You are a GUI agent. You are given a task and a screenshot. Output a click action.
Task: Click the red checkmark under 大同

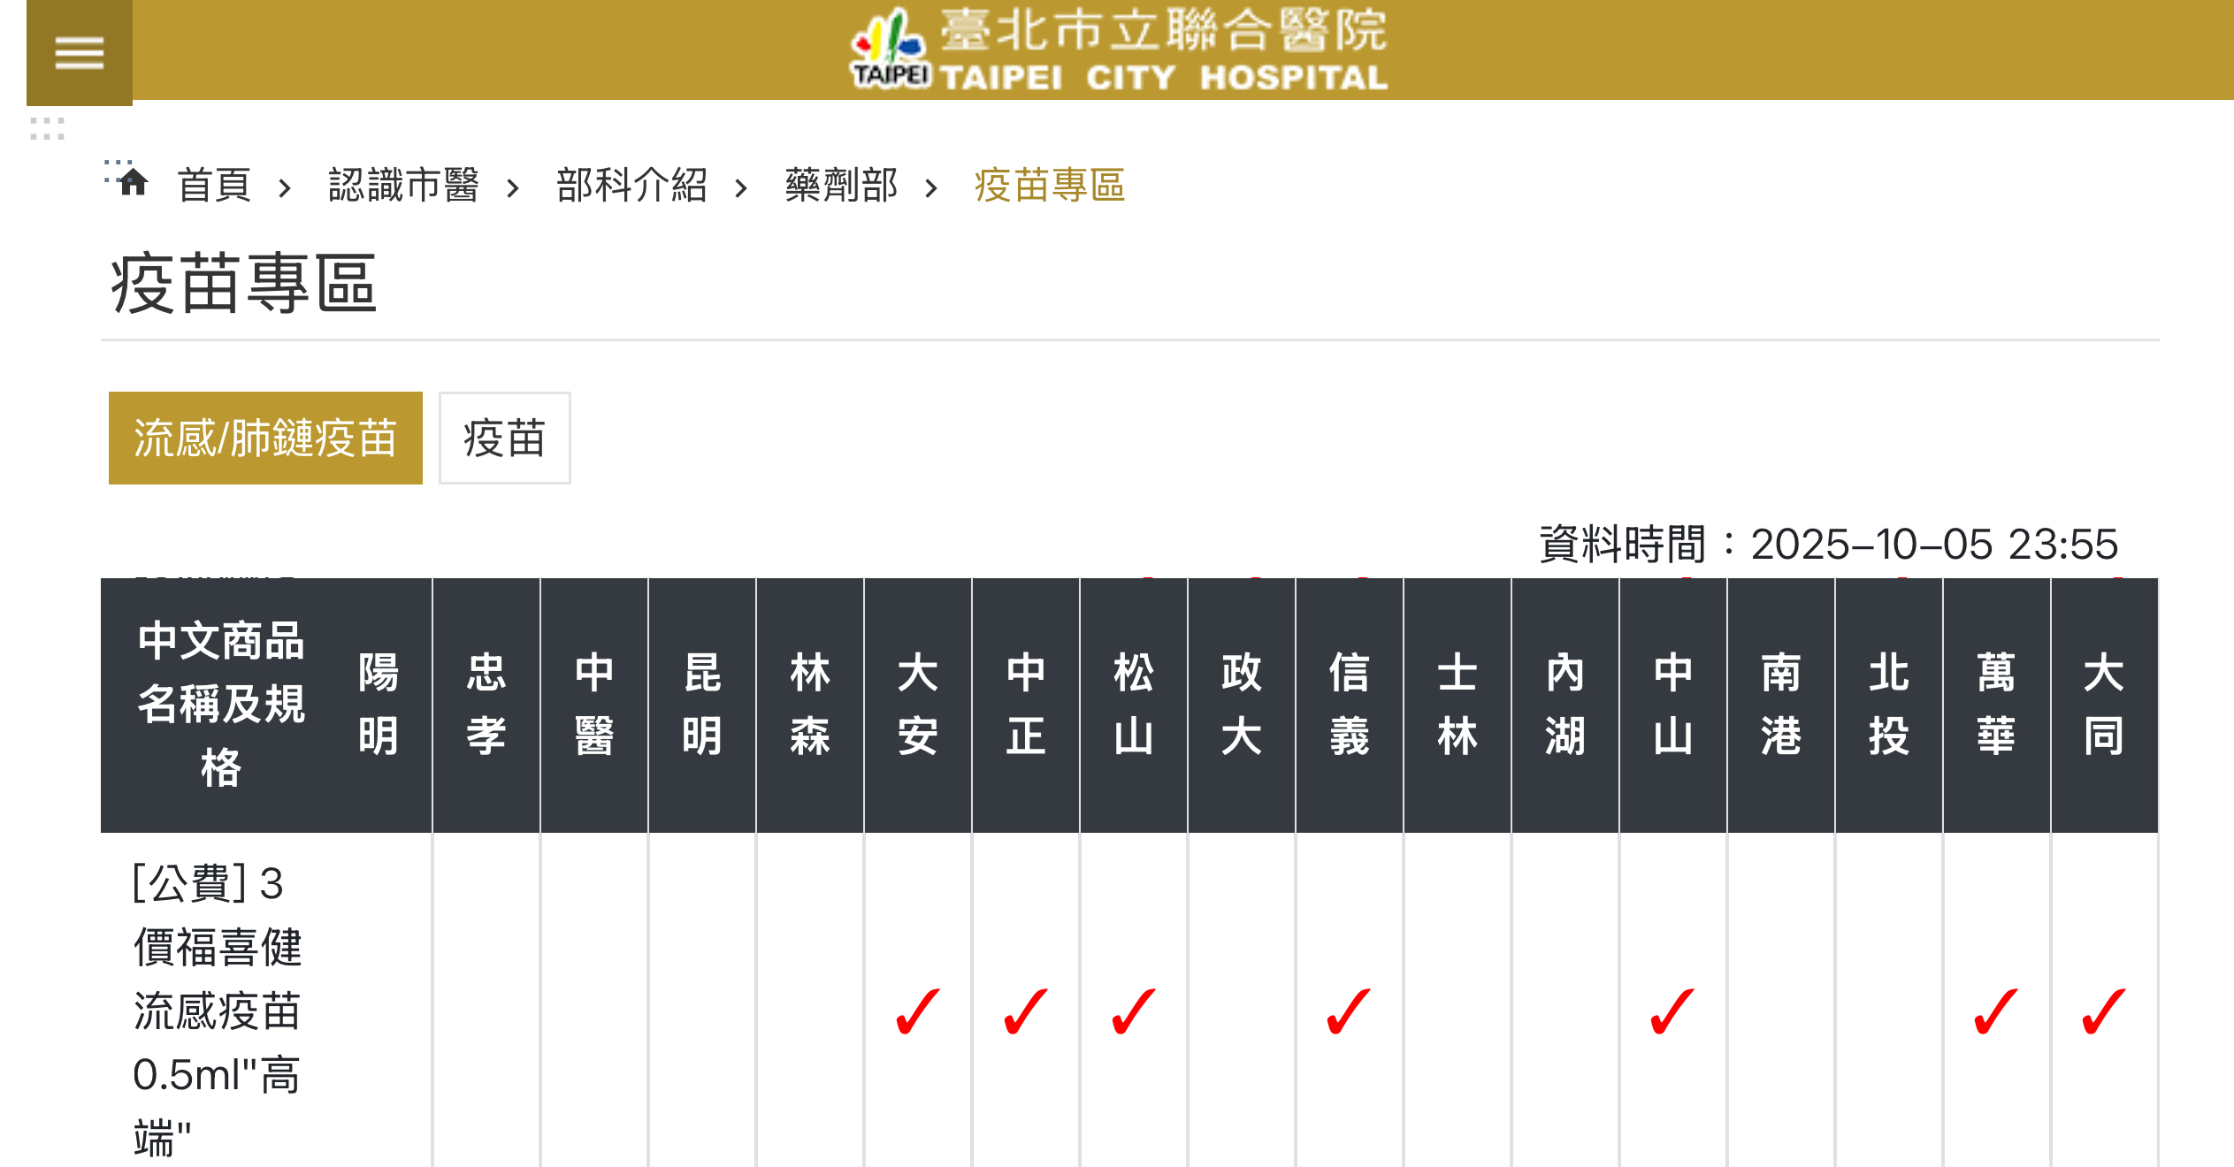(x=2104, y=1011)
